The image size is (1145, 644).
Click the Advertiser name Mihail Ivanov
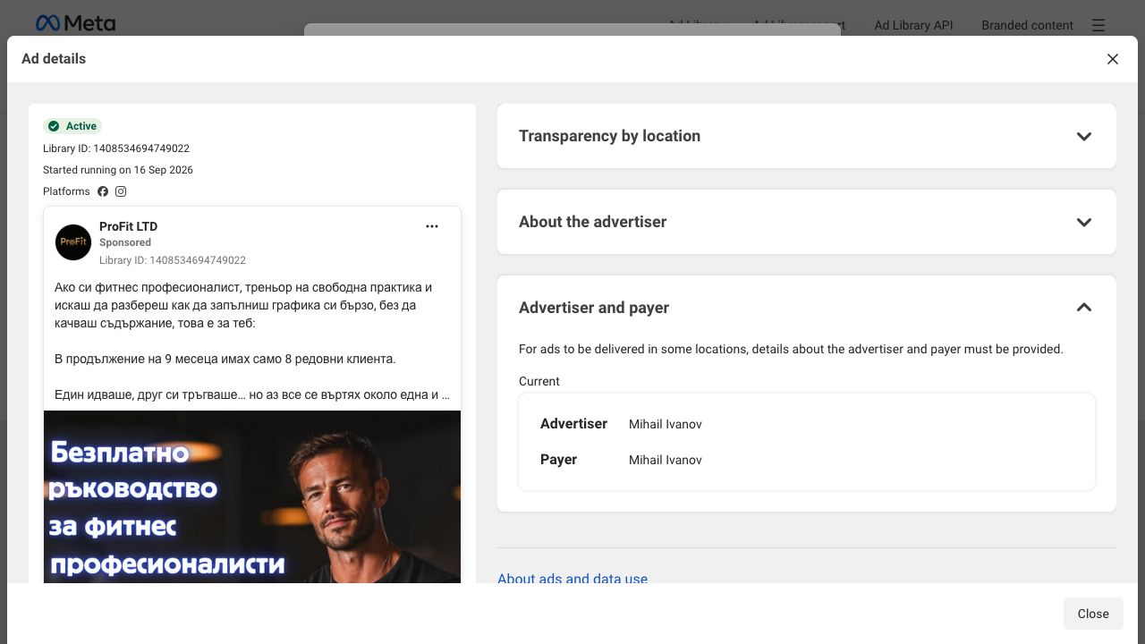[x=666, y=424]
